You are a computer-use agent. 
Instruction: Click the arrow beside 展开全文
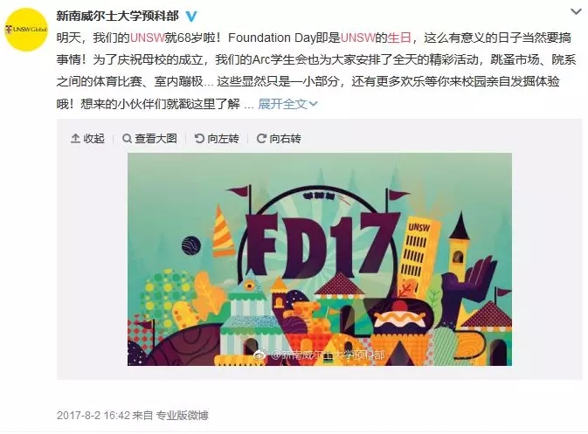pos(314,104)
